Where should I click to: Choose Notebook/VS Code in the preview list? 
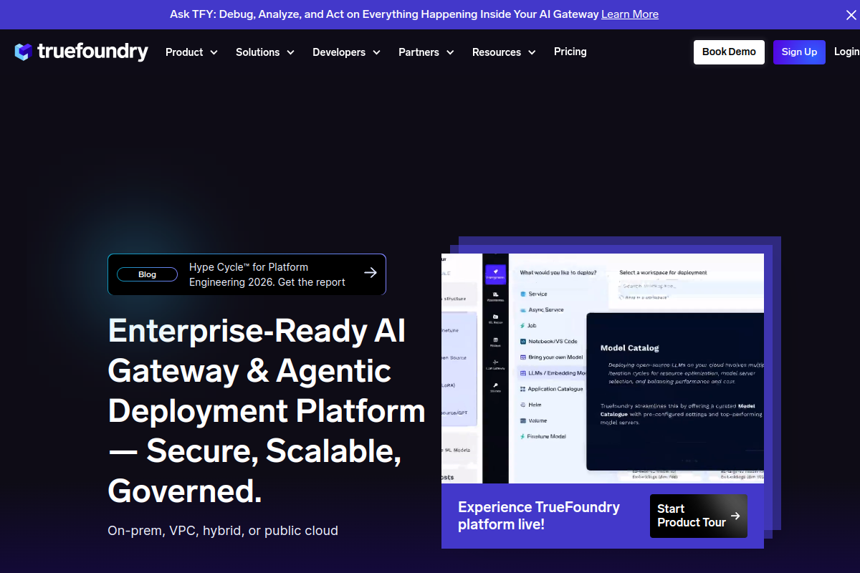[x=548, y=341]
